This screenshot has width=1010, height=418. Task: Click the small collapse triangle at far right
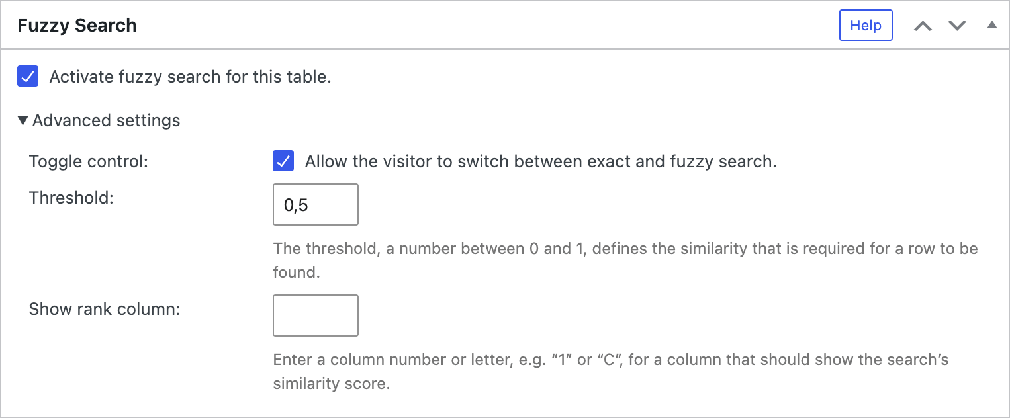(991, 24)
